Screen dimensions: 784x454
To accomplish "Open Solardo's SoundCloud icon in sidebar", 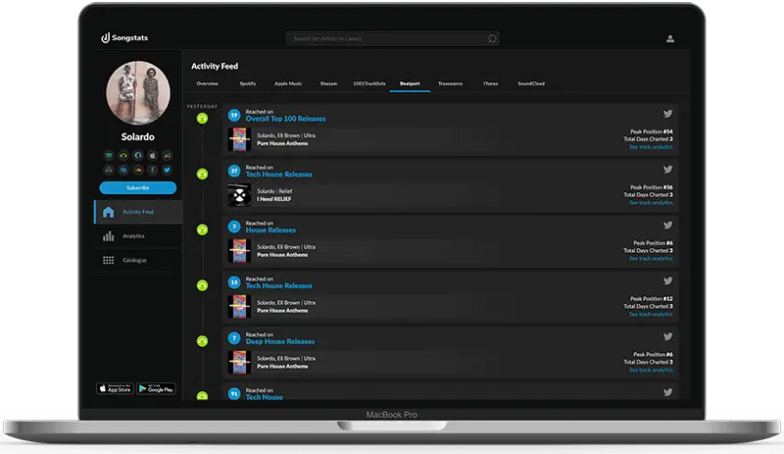I will (x=137, y=170).
